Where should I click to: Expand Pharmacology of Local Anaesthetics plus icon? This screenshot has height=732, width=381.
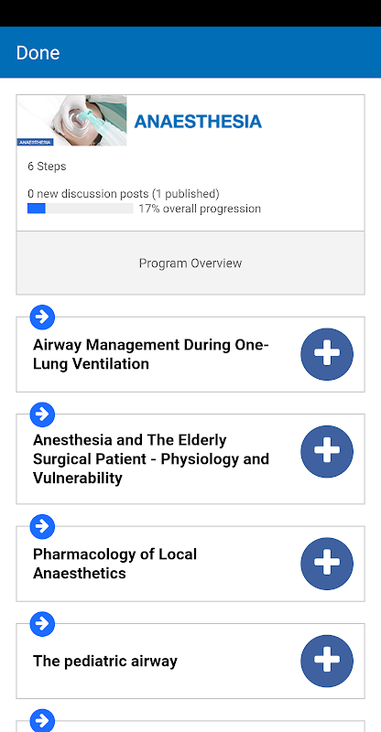tap(327, 564)
